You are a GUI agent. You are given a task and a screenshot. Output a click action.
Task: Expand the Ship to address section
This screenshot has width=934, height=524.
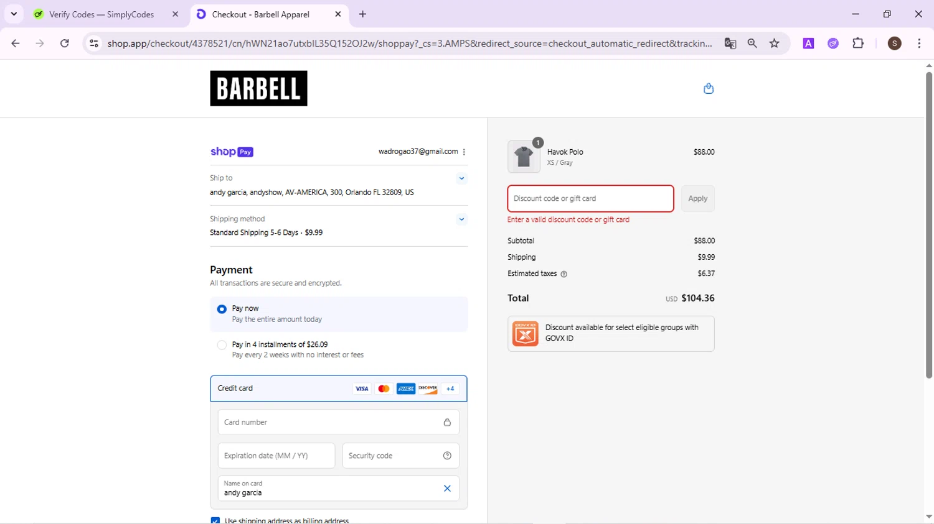pos(461,178)
